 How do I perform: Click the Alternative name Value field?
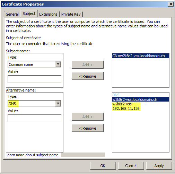coord(35,118)
